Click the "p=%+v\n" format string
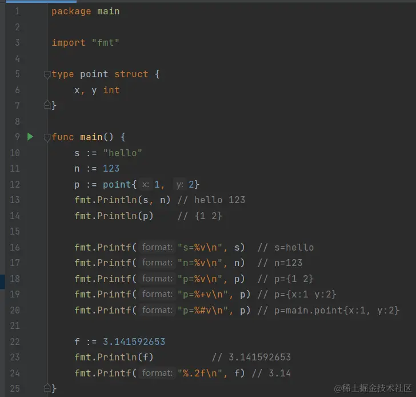The width and height of the screenshot is (416, 397). pyautogui.click(x=203, y=294)
